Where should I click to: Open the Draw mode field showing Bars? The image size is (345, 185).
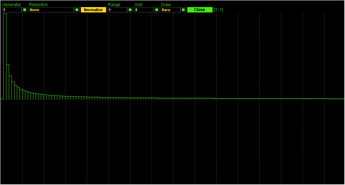(x=170, y=10)
